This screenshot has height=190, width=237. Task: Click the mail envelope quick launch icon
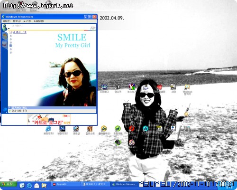pyautogui.click(x=36, y=185)
